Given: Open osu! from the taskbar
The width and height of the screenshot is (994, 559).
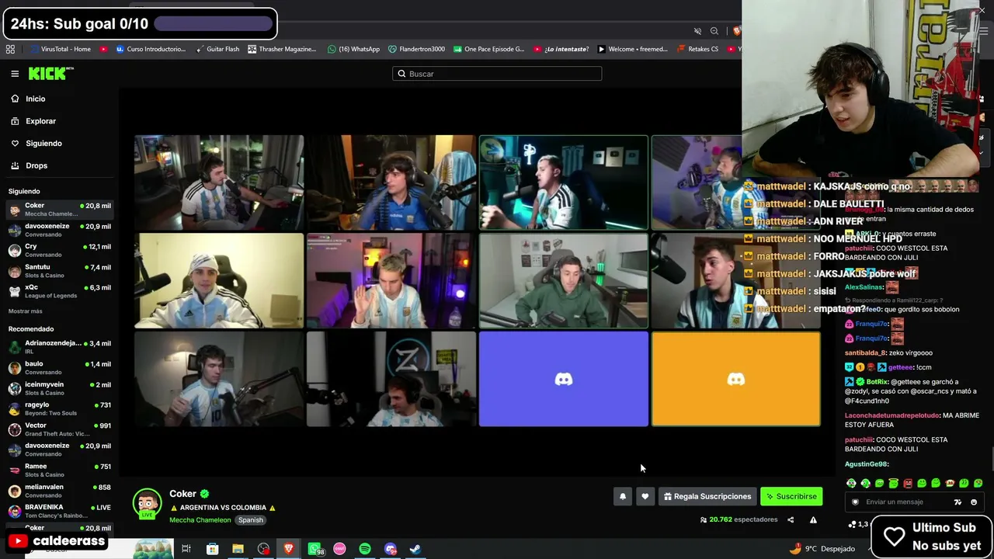Looking at the screenshot, I should [x=339, y=549].
